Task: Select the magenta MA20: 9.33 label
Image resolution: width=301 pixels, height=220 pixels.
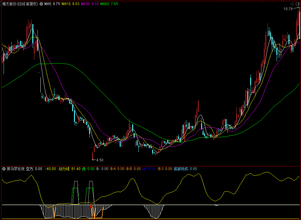Action: (x=90, y=4)
